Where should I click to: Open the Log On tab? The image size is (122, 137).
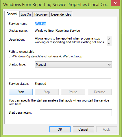26,14
